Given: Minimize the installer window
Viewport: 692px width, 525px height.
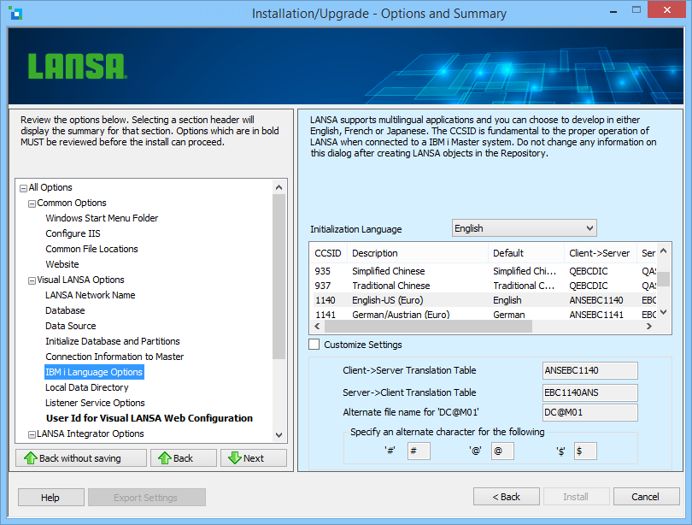Looking at the screenshot, I should pos(613,10).
